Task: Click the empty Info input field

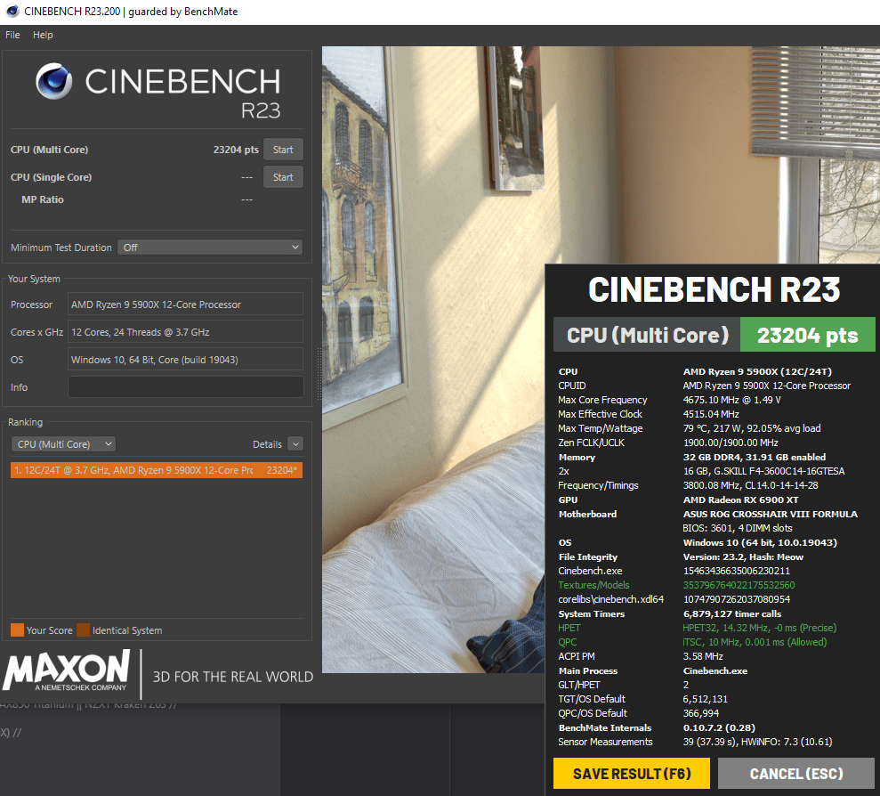Action: tap(185, 387)
